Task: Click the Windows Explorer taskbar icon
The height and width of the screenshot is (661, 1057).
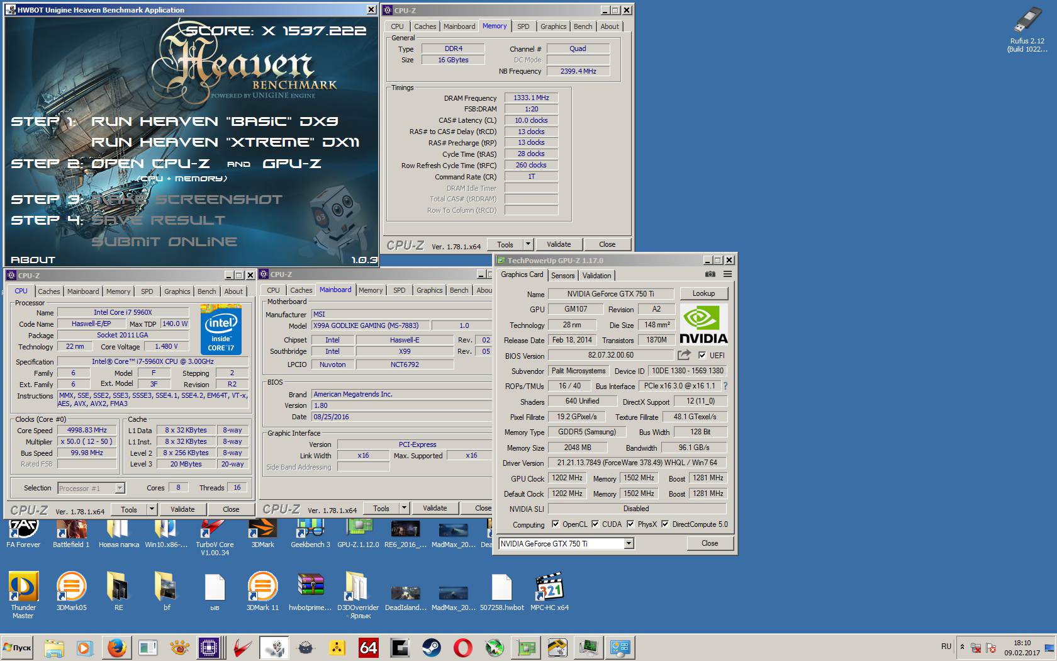Action: 53,647
